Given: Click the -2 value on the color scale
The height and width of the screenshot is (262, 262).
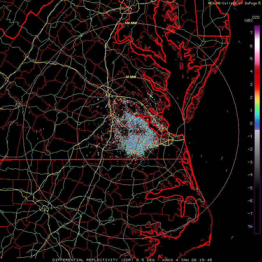Looking at the screenshot, I should (x=250, y=149).
